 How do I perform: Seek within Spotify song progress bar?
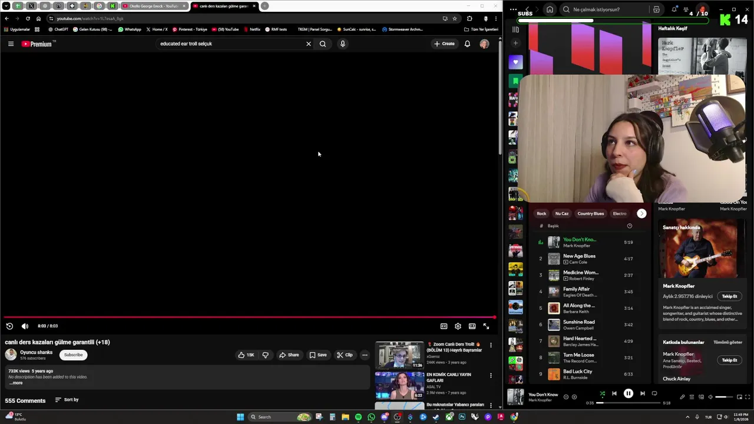point(628,403)
